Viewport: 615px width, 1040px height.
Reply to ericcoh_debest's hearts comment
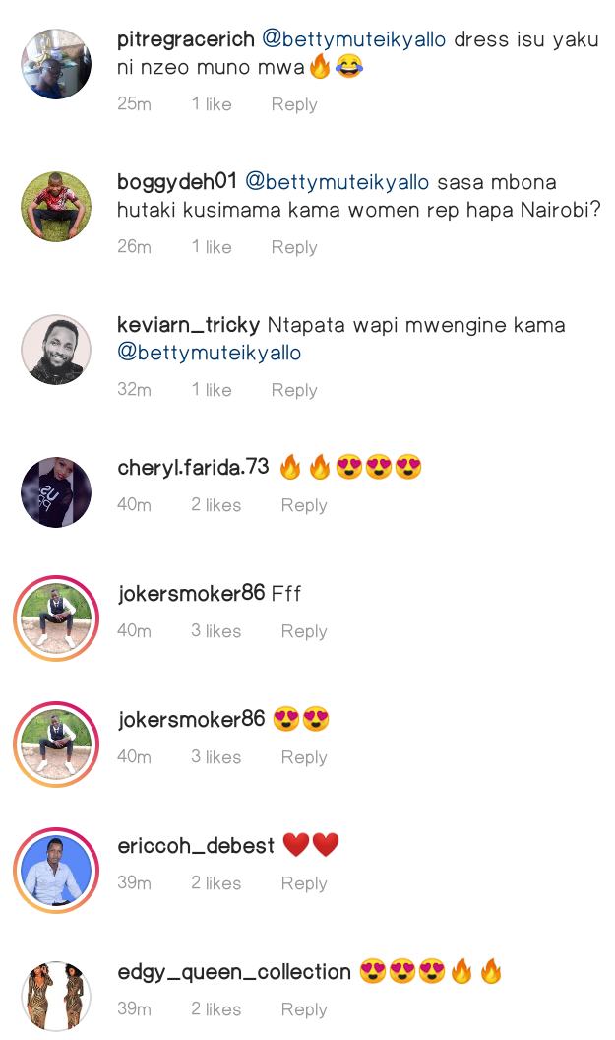pos(304,883)
